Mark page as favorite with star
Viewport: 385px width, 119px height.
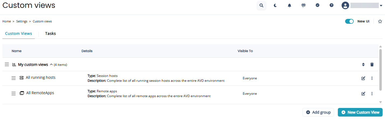pyautogui.click(x=380, y=21)
